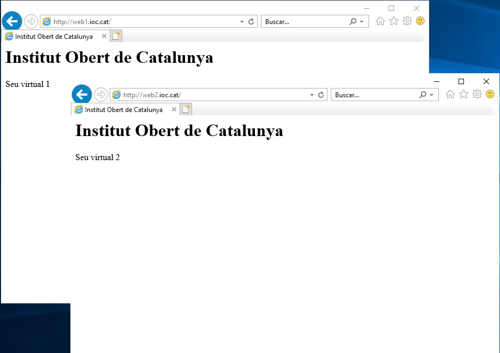Click the smiley feedback icon in web2 window
500x353 pixels.
(490, 95)
